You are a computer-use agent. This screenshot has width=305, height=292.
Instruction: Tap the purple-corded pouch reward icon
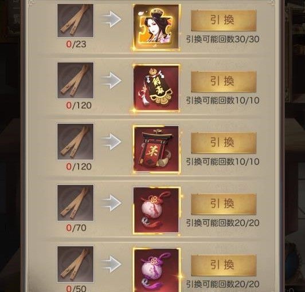157,270
